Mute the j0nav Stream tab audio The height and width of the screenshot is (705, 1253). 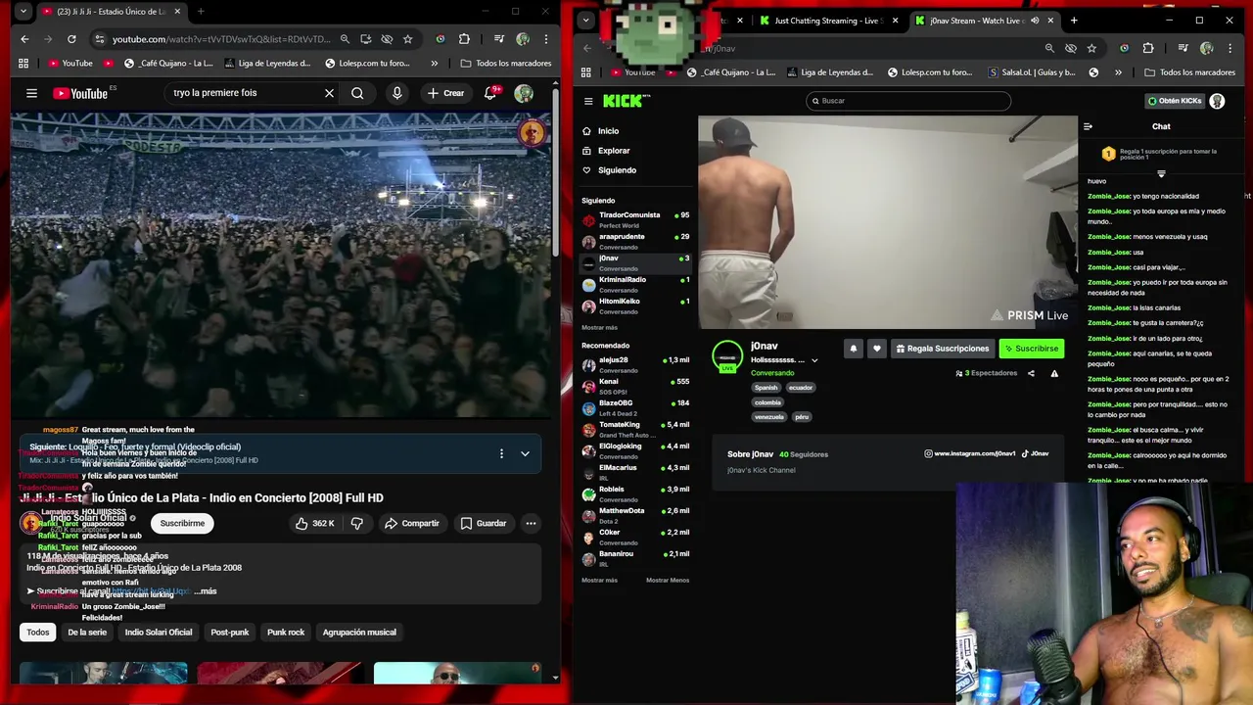click(x=1035, y=20)
